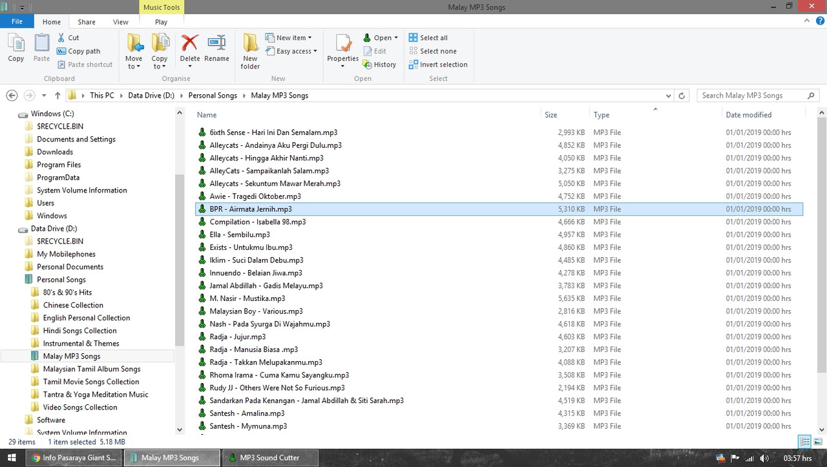Viewport: 827px width, 467px height.
Task: Click MP3 icon of Awie - Tragedi Oktober
Action: [x=202, y=196]
